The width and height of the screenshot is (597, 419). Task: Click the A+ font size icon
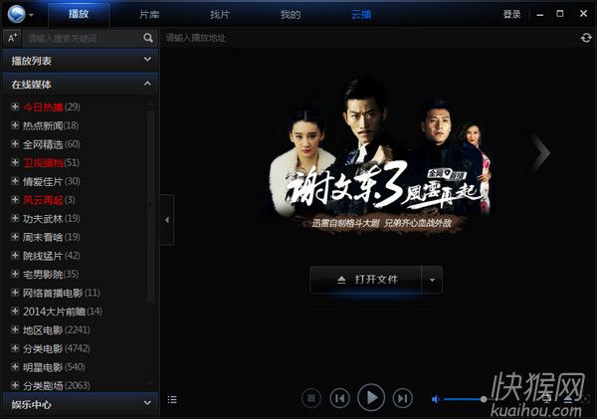13,38
